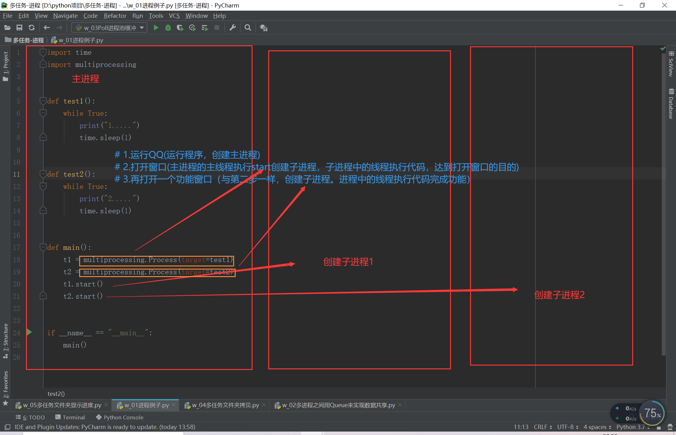Open the TODO tool window
The image size is (676, 435).
point(30,417)
